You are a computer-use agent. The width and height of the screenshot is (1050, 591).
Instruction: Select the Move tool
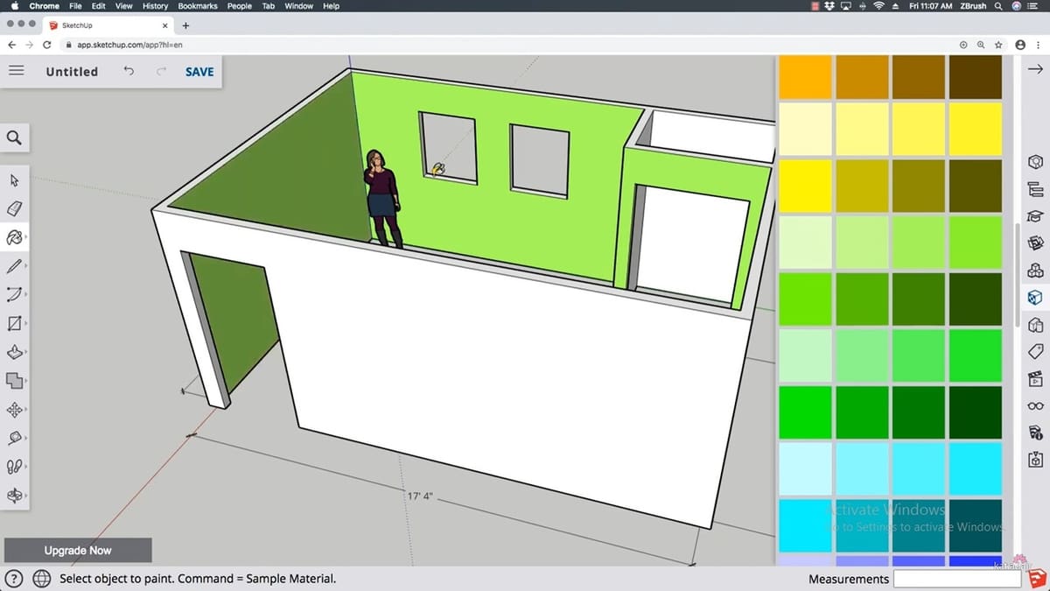[13, 409]
